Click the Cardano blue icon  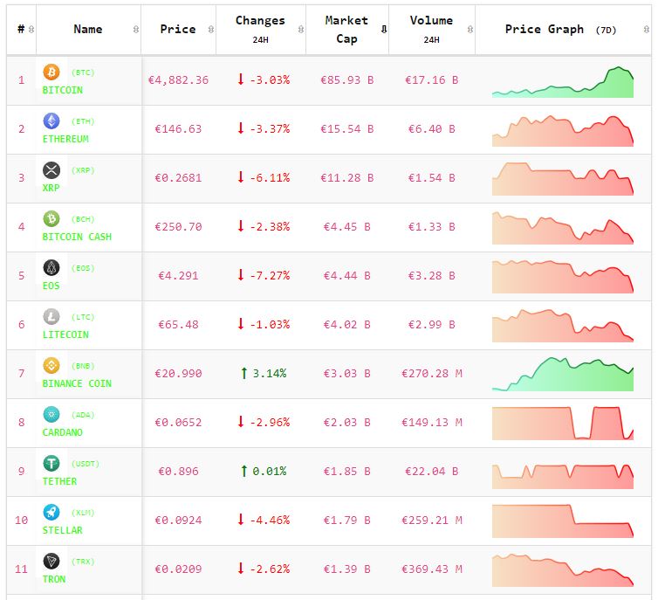(x=51, y=415)
